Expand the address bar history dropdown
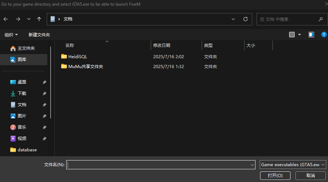The height and width of the screenshot is (182, 328). [233, 19]
